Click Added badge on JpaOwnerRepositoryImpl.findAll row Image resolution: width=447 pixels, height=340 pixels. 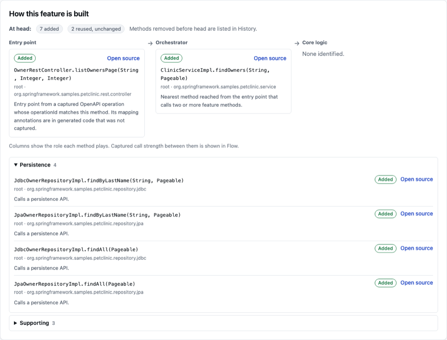[385, 283]
